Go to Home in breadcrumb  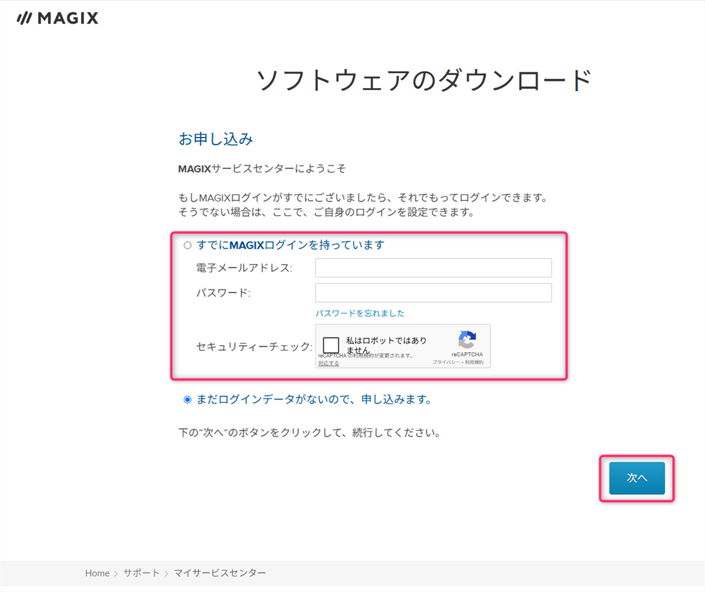coord(97,573)
